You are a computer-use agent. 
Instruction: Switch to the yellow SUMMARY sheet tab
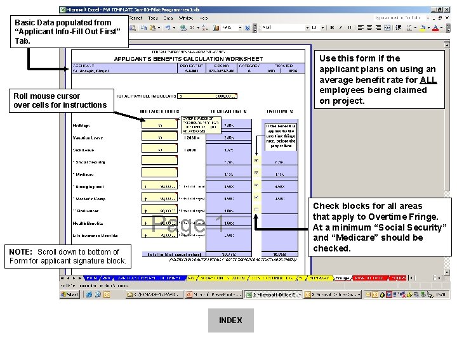click(319, 278)
